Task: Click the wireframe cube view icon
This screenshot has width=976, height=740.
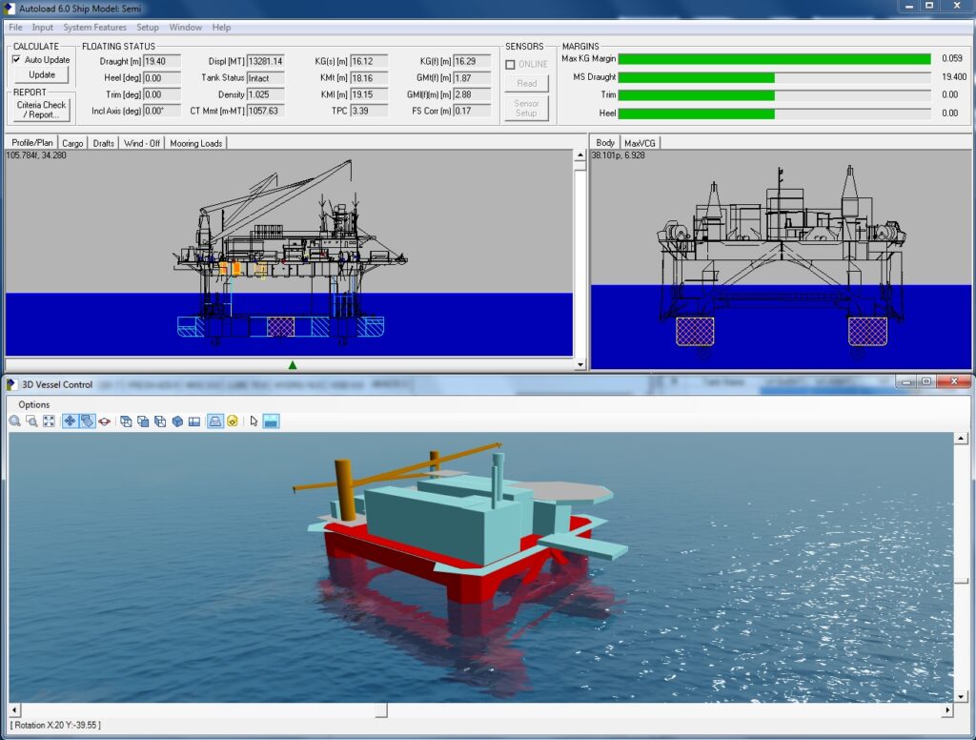Action: 125,421
